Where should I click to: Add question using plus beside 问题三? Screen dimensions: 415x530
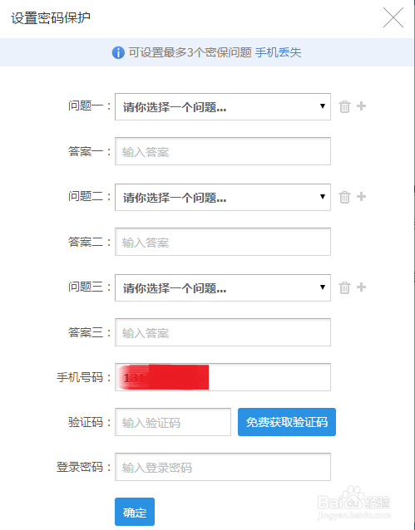coord(361,287)
